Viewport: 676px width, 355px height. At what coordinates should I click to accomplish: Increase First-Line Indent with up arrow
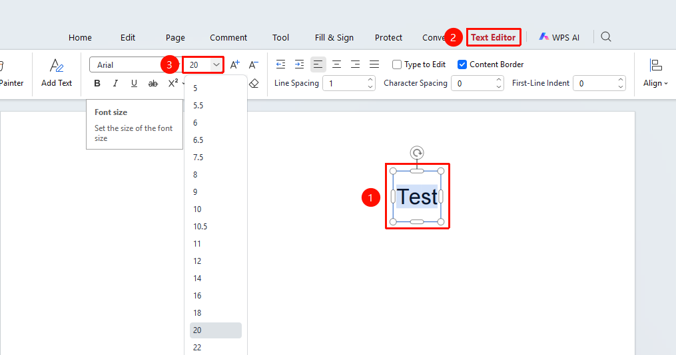click(621, 79)
